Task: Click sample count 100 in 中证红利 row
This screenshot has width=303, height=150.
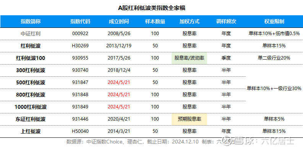Action: point(155,34)
